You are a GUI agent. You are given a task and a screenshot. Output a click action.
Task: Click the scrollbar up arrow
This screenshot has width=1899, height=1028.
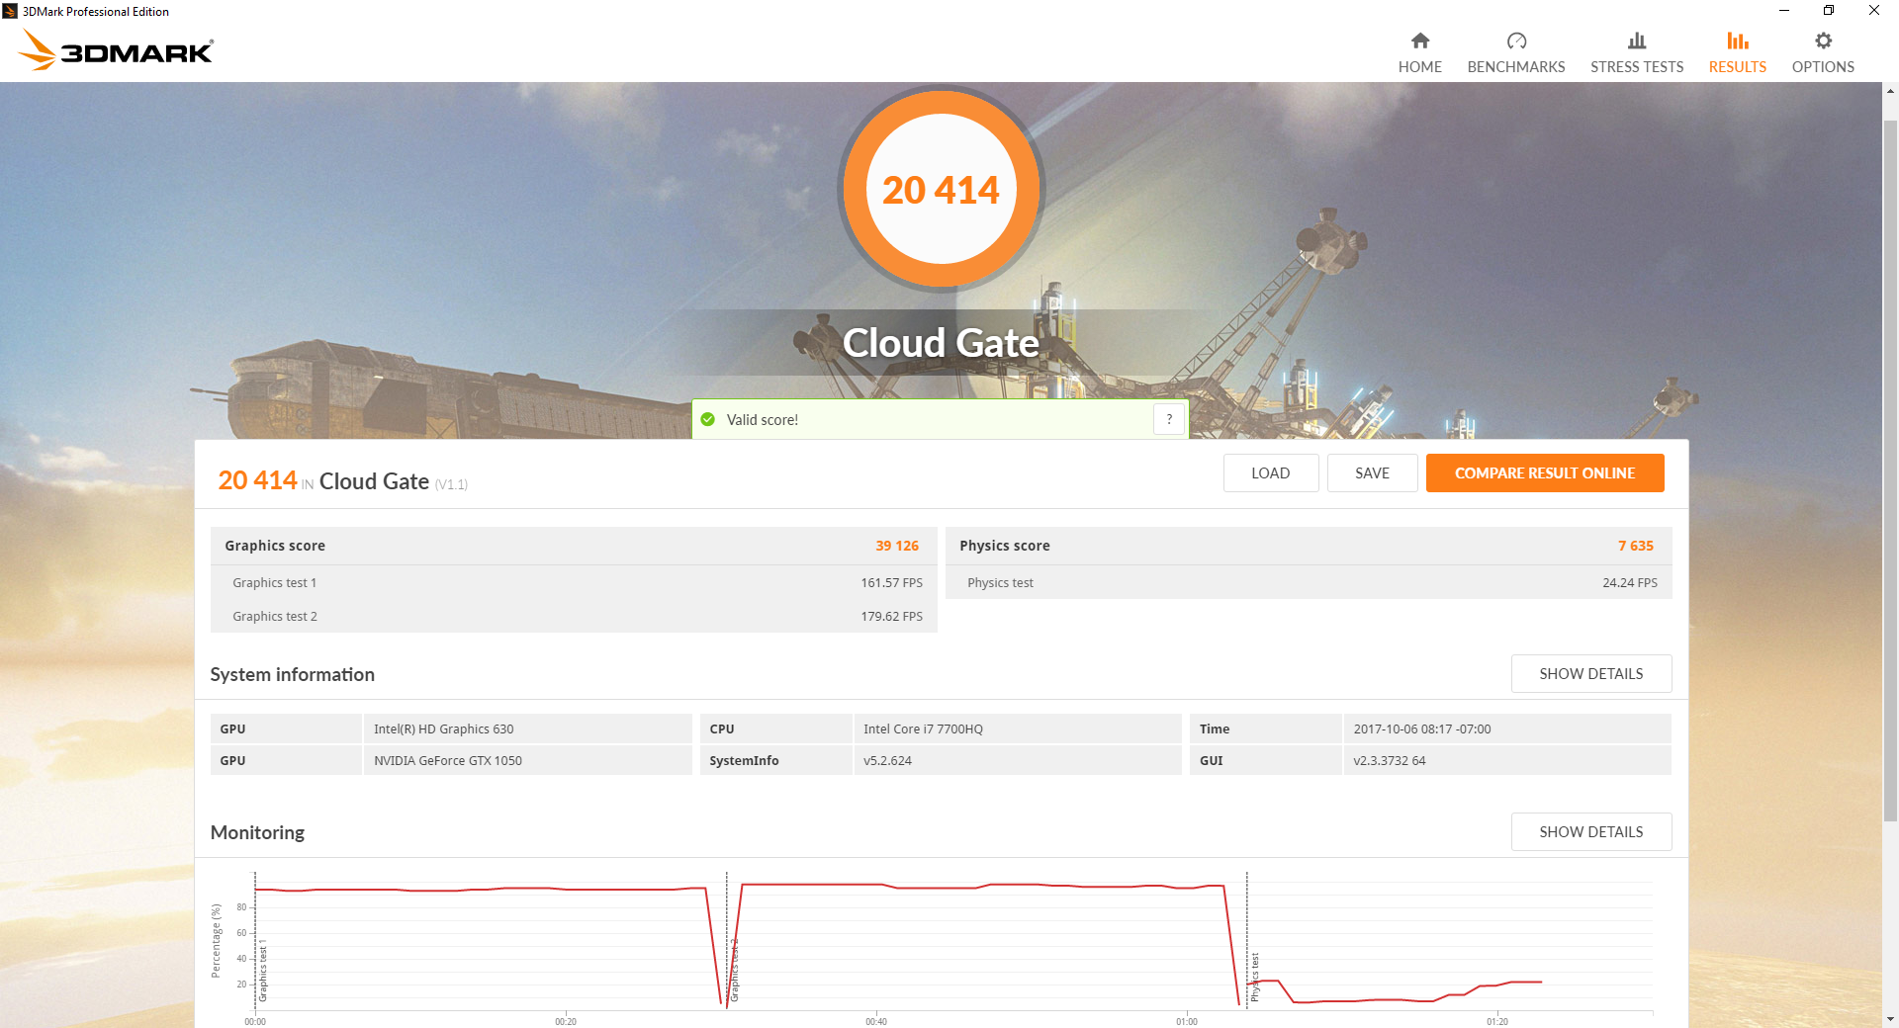[x=1890, y=91]
